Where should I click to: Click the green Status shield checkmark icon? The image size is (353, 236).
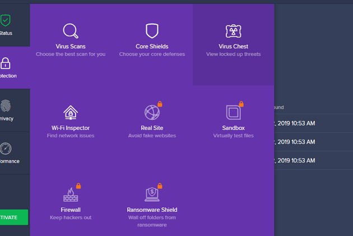click(5, 21)
